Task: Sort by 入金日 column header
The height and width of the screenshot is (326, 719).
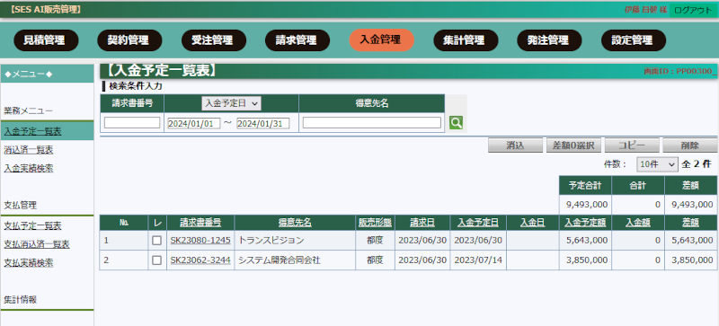Action: tap(532, 223)
